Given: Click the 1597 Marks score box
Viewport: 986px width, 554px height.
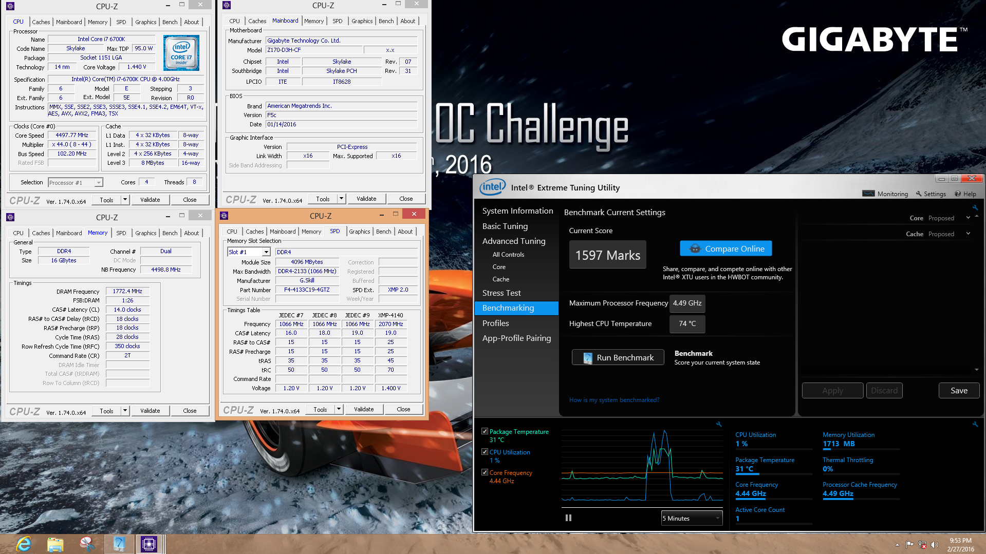Looking at the screenshot, I should point(607,255).
